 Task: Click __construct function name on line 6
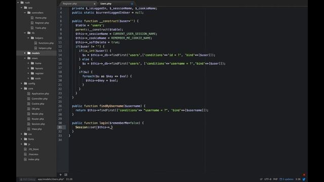[x=109, y=21]
